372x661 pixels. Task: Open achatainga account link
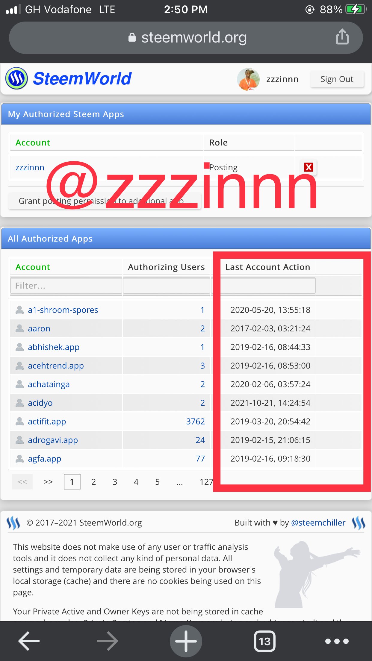49,384
